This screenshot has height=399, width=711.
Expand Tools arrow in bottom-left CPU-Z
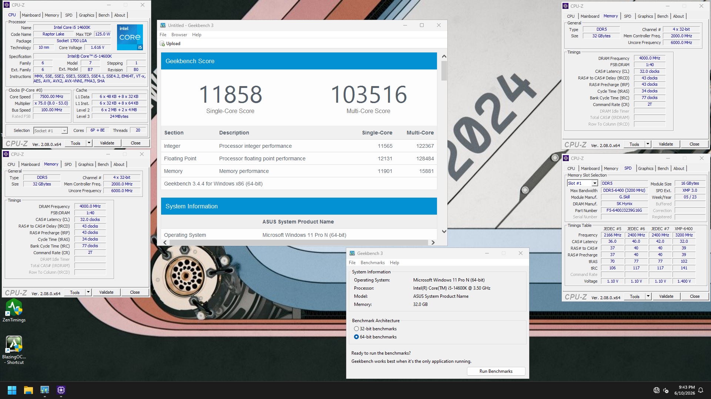pyautogui.click(x=88, y=292)
